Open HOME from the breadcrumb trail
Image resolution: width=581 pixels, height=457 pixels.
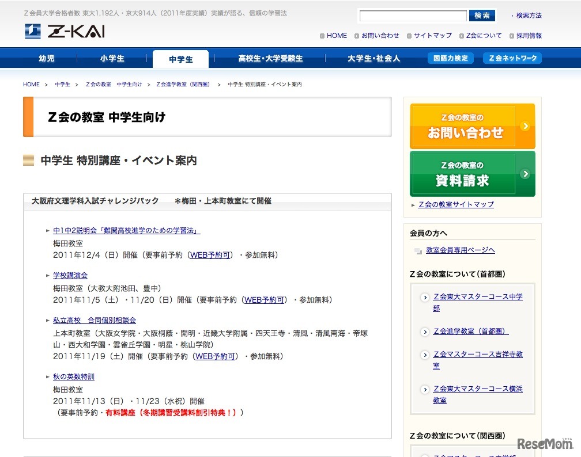point(31,84)
